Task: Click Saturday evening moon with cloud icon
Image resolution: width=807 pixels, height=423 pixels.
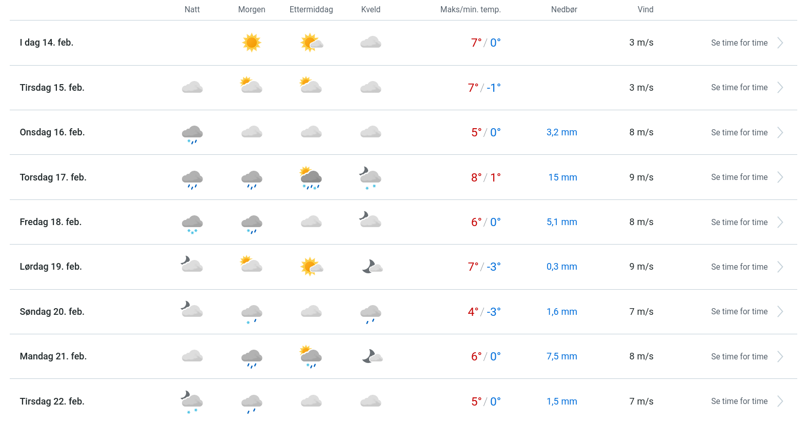Action: click(x=372, y=267)
